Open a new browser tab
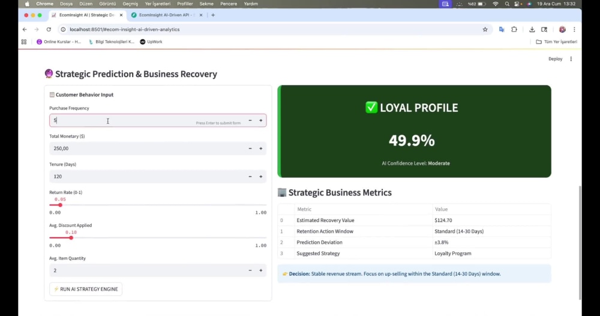This screenshot has height=316, width=600. [213, 15]
